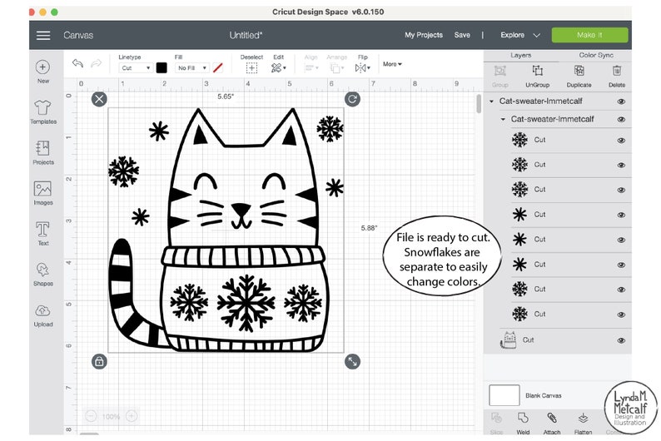Open the Explore machine dropdown
The height and width of the screenshot is (441, 661).
tap(519, 36)
